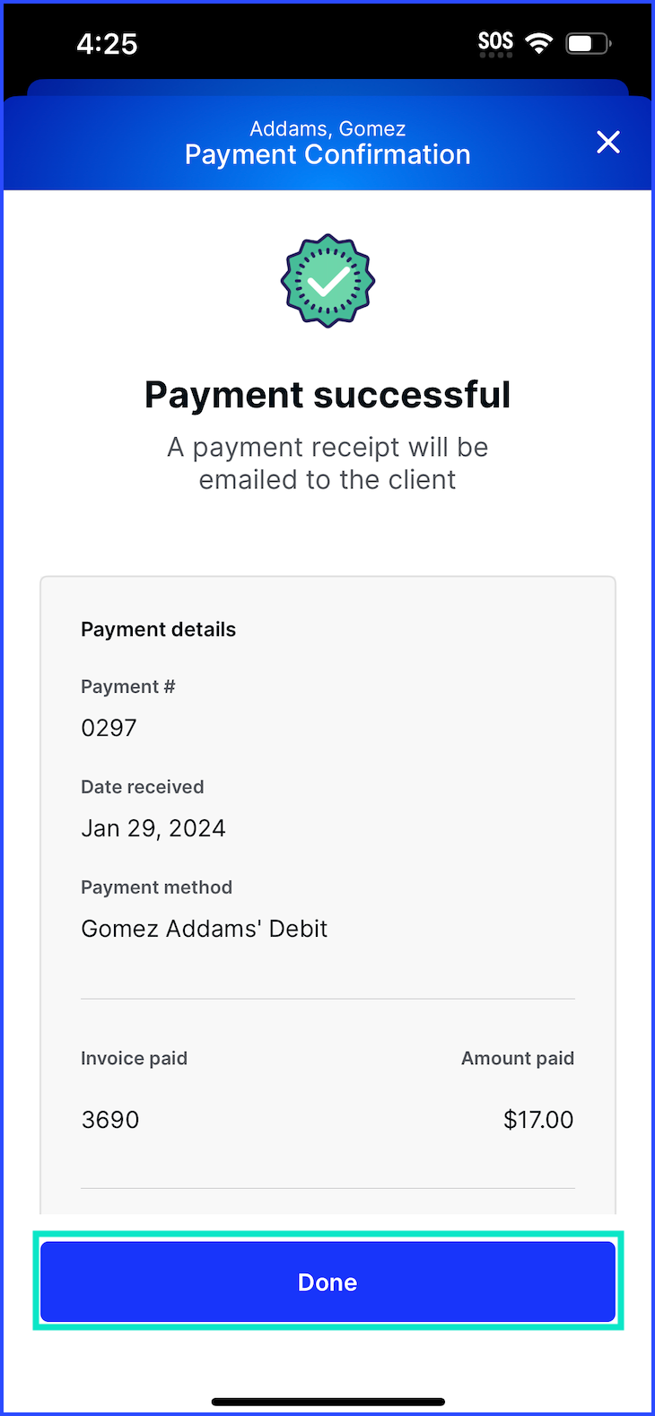Tap the Addams, Gomez client name
The width and height of the screenshot is (655, 1416).
(327, 128)
